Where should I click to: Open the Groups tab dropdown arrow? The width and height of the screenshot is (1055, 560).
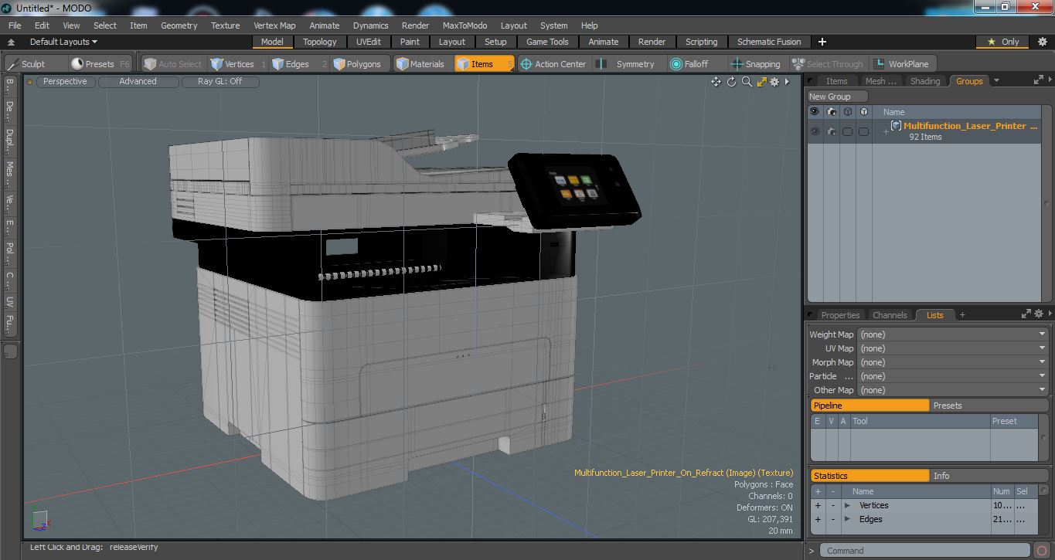click(996, 80)
